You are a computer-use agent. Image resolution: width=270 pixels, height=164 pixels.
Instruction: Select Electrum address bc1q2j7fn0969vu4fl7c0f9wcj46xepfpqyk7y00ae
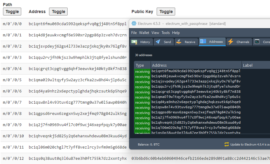(x=196, y=118)
